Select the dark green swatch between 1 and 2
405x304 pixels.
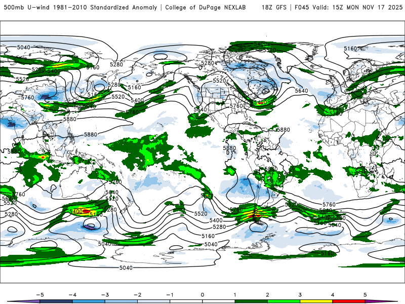click(251, 301)
